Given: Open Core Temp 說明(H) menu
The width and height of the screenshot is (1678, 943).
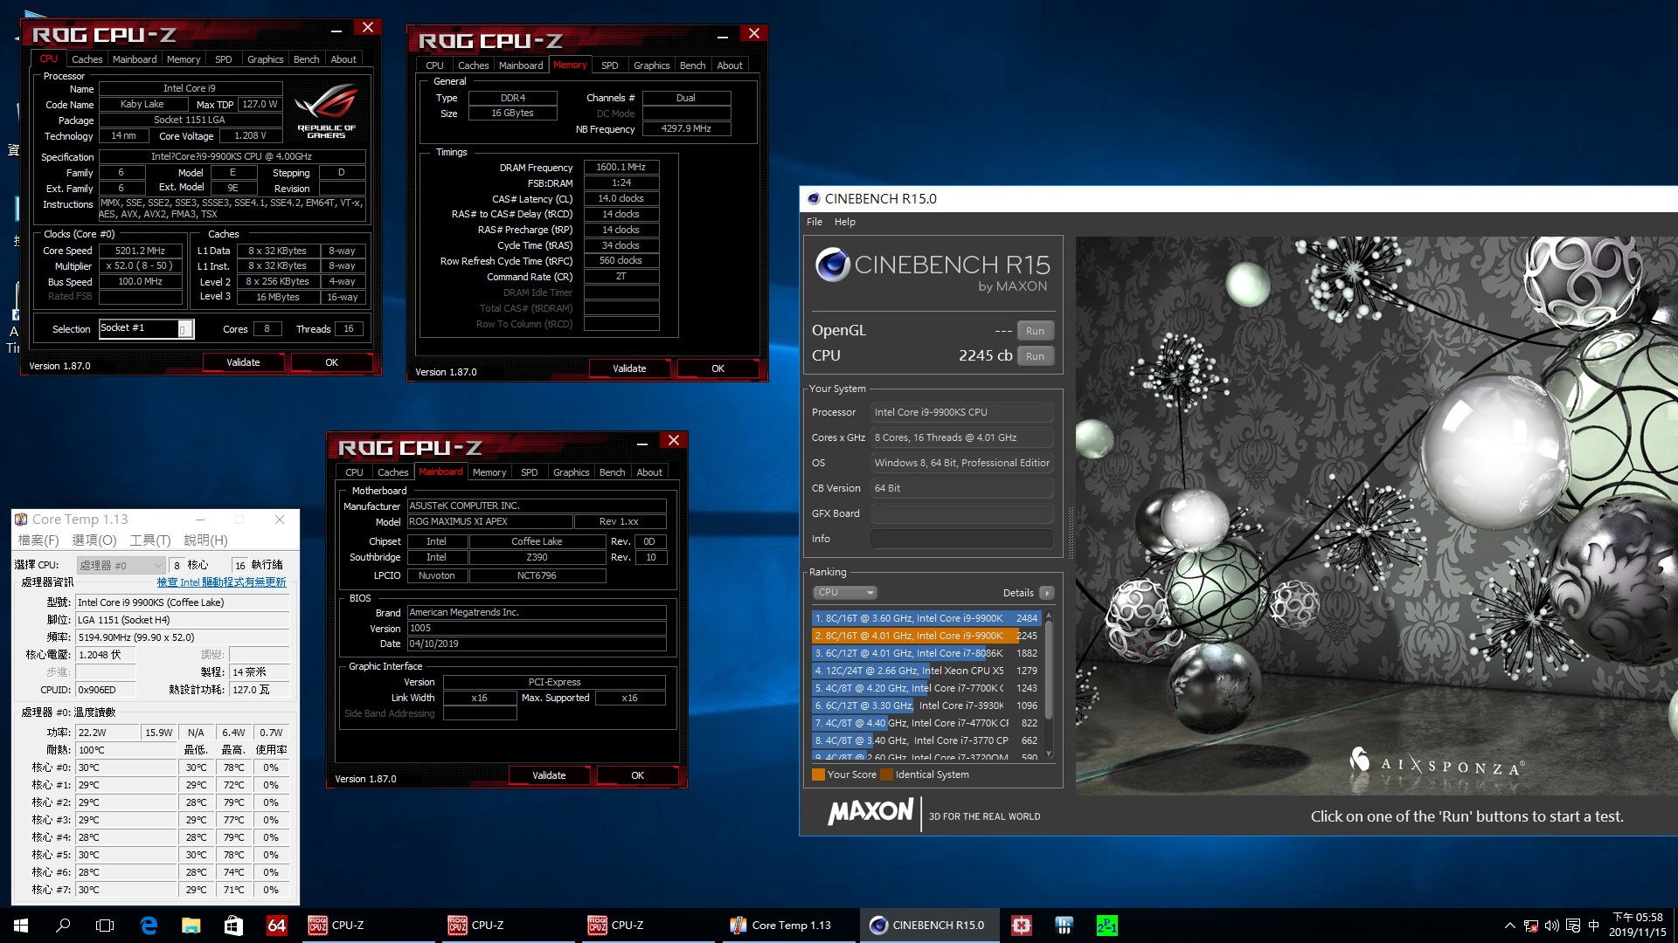Looking at the screenshot, I should point(206,540).
